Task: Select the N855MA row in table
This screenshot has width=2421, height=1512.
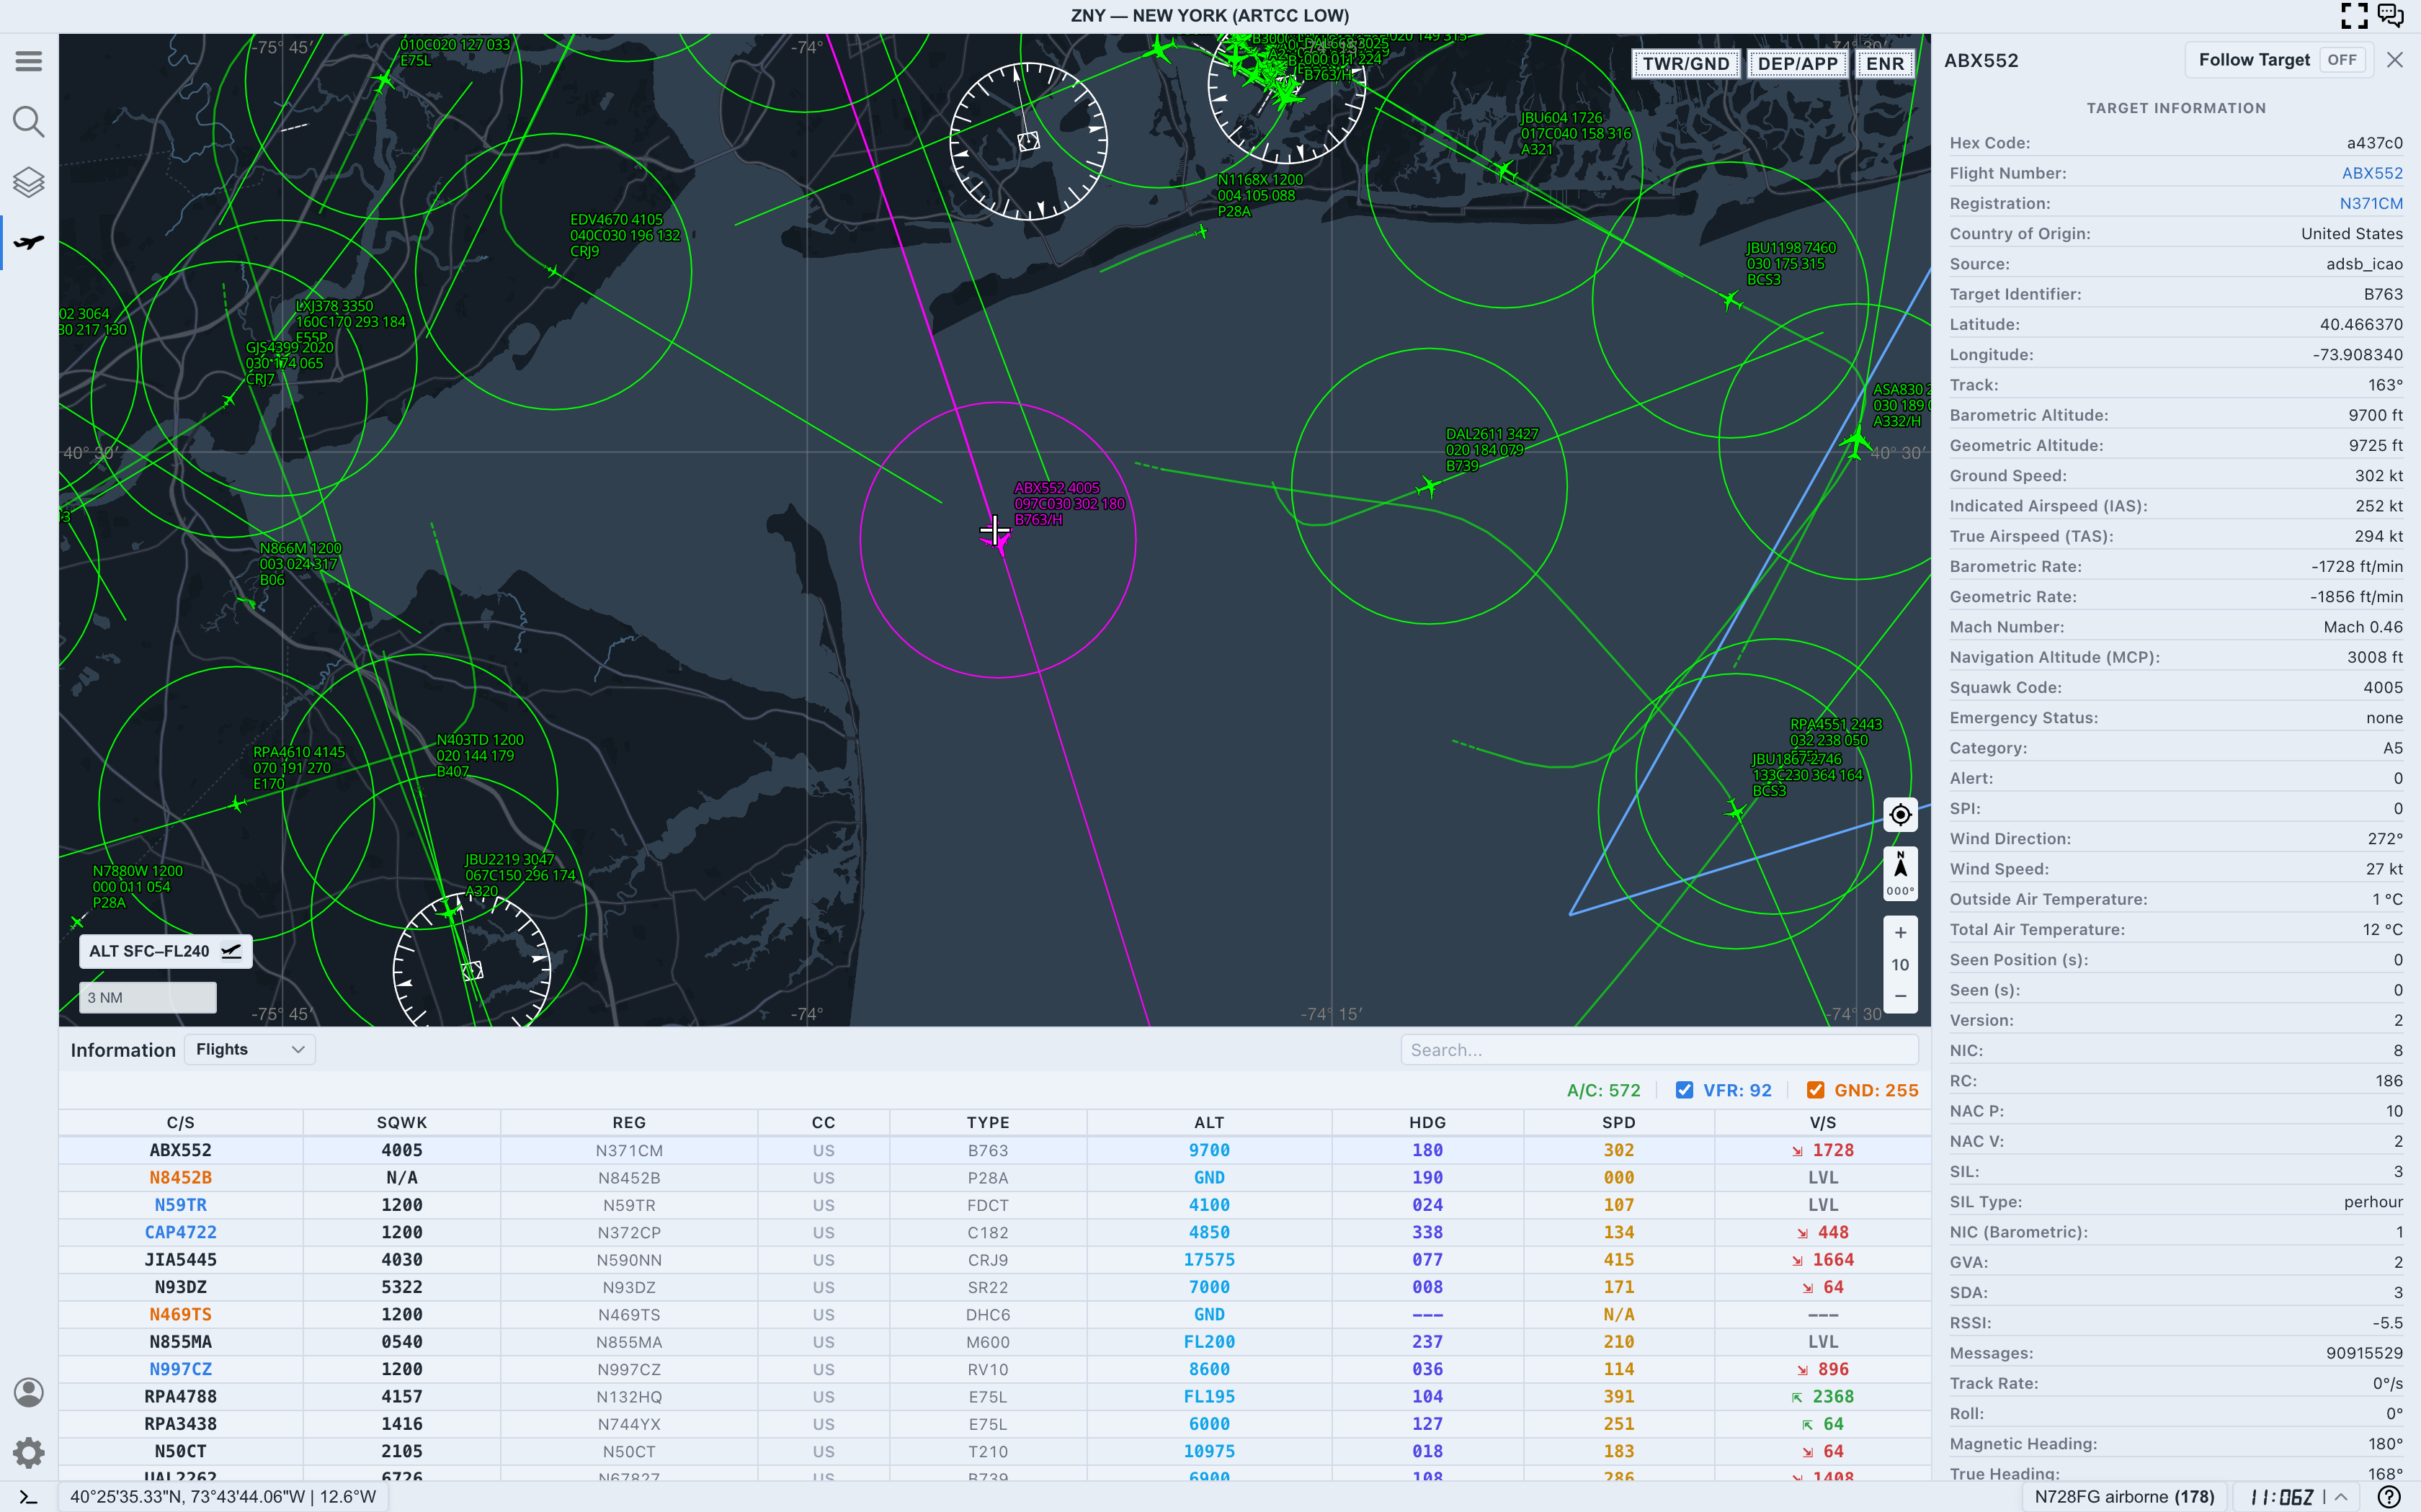Action: point(995,1342)
